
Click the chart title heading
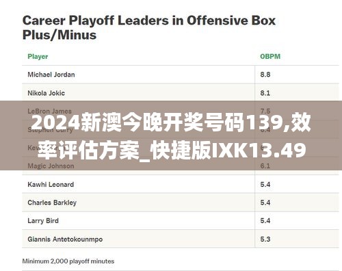[149, 27]
